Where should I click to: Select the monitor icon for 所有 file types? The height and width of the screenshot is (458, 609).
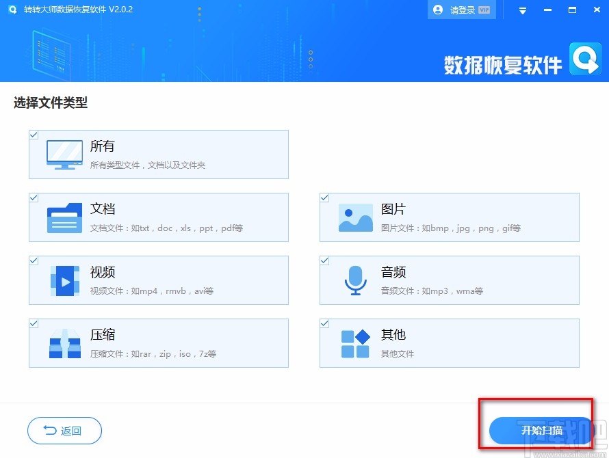click(x=64, y=153)
